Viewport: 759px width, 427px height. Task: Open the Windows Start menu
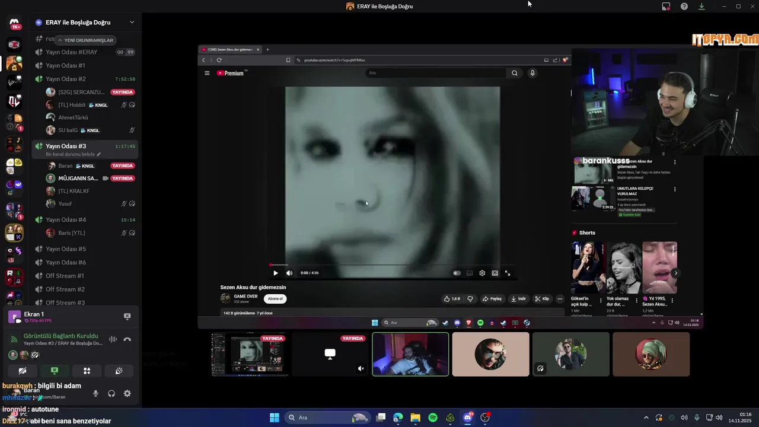pos(275,418)
